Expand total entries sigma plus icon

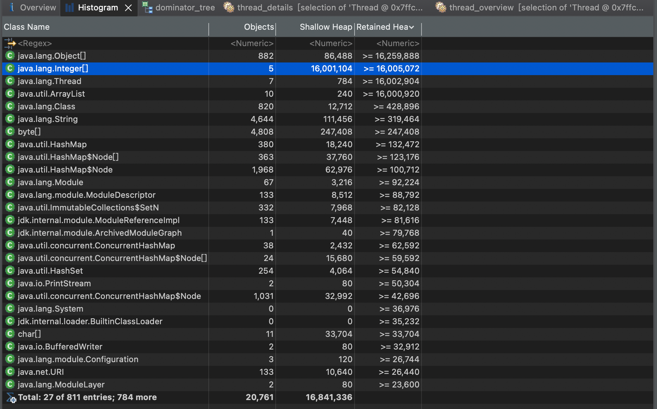(x=11, y=397)
